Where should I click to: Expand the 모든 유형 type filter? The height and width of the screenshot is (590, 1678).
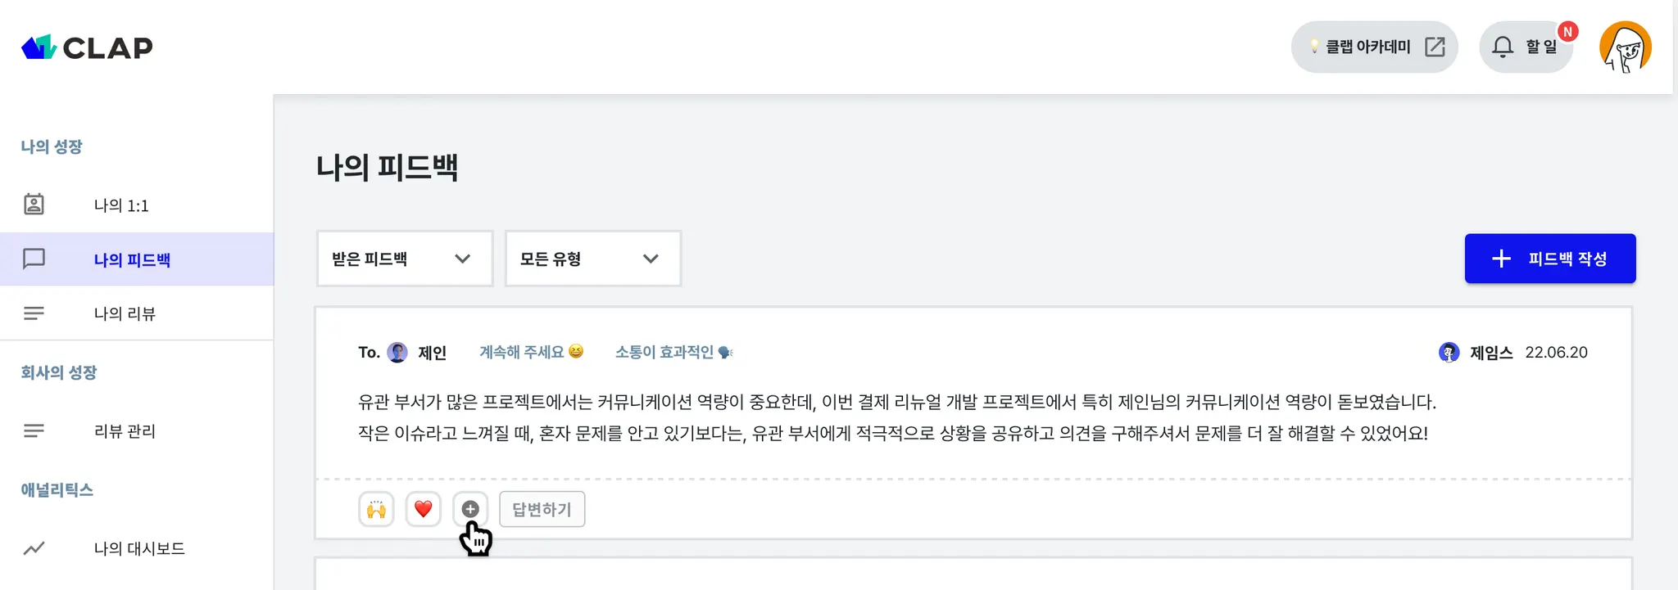pyautogui.click(x=592, y=259)
